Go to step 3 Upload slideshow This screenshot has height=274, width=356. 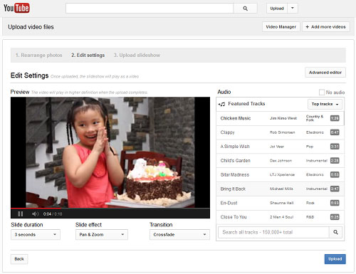[137, 56]
